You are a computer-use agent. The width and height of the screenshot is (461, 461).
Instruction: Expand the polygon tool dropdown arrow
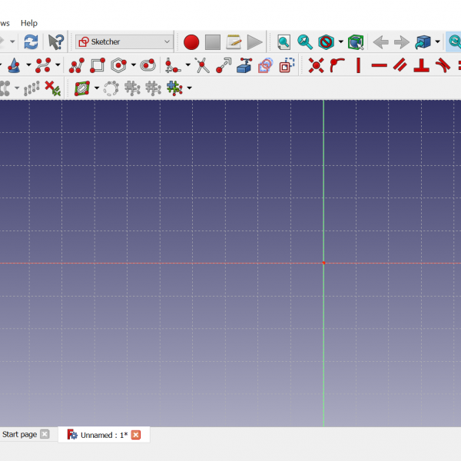133,66
